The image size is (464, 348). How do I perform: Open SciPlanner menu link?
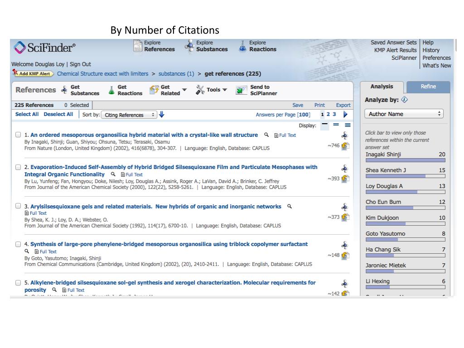tap(404, 58)
